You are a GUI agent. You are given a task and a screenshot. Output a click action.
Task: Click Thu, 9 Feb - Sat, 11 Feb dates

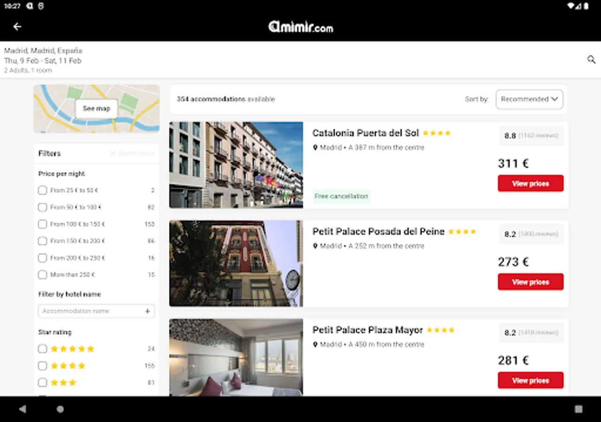43,61
